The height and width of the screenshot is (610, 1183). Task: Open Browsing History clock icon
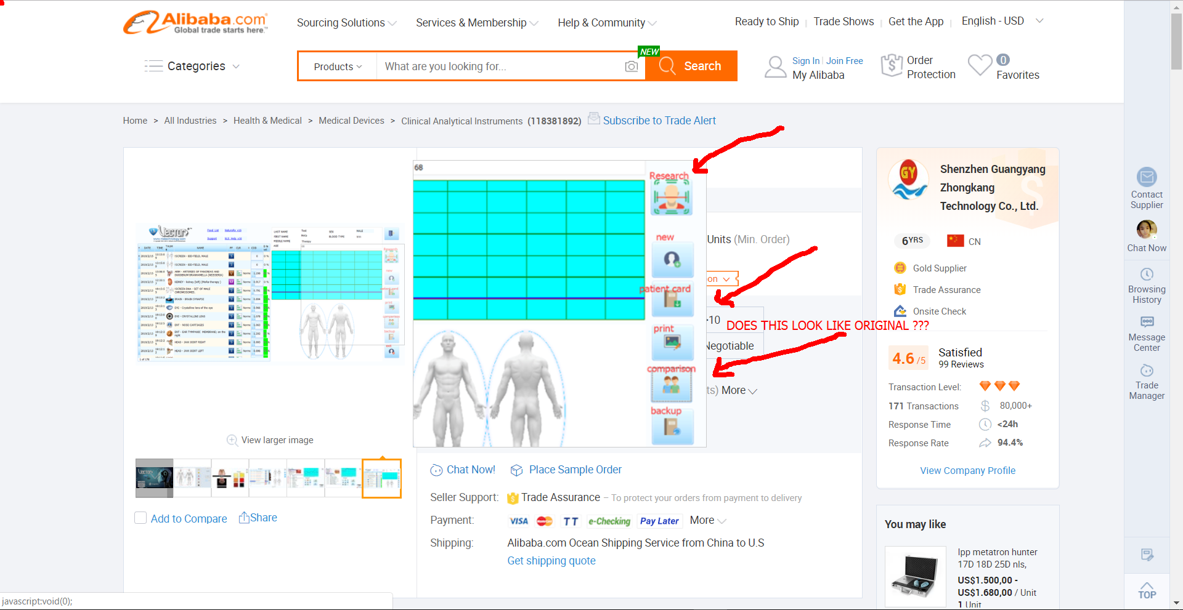1146,275
